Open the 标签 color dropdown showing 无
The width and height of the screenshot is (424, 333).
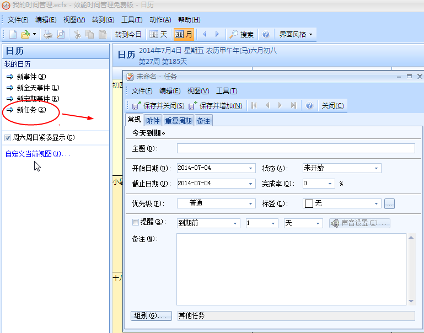[376, 203]
